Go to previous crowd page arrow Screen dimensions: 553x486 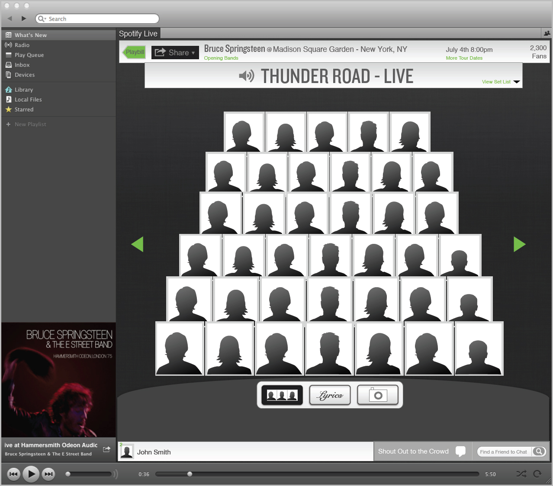pyautogui.click(x=137, y=244)
